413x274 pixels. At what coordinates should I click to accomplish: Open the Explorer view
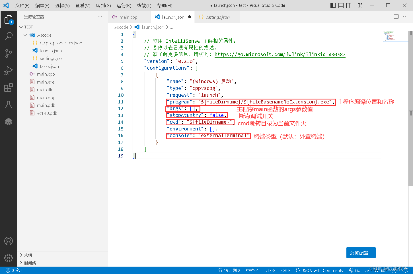point(9,19)
